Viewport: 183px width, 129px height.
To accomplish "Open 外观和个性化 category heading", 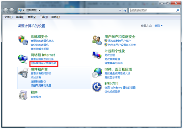I will tap(115, 51).
